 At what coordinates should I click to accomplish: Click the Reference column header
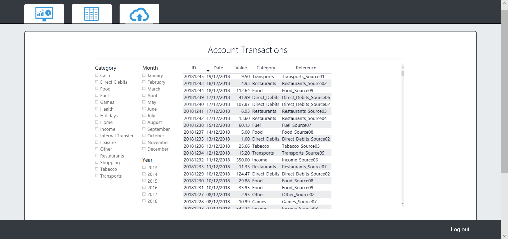coord(306,68)
